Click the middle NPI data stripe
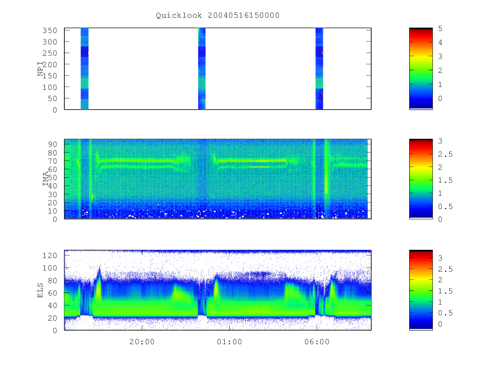 click(x=202, y=69)
